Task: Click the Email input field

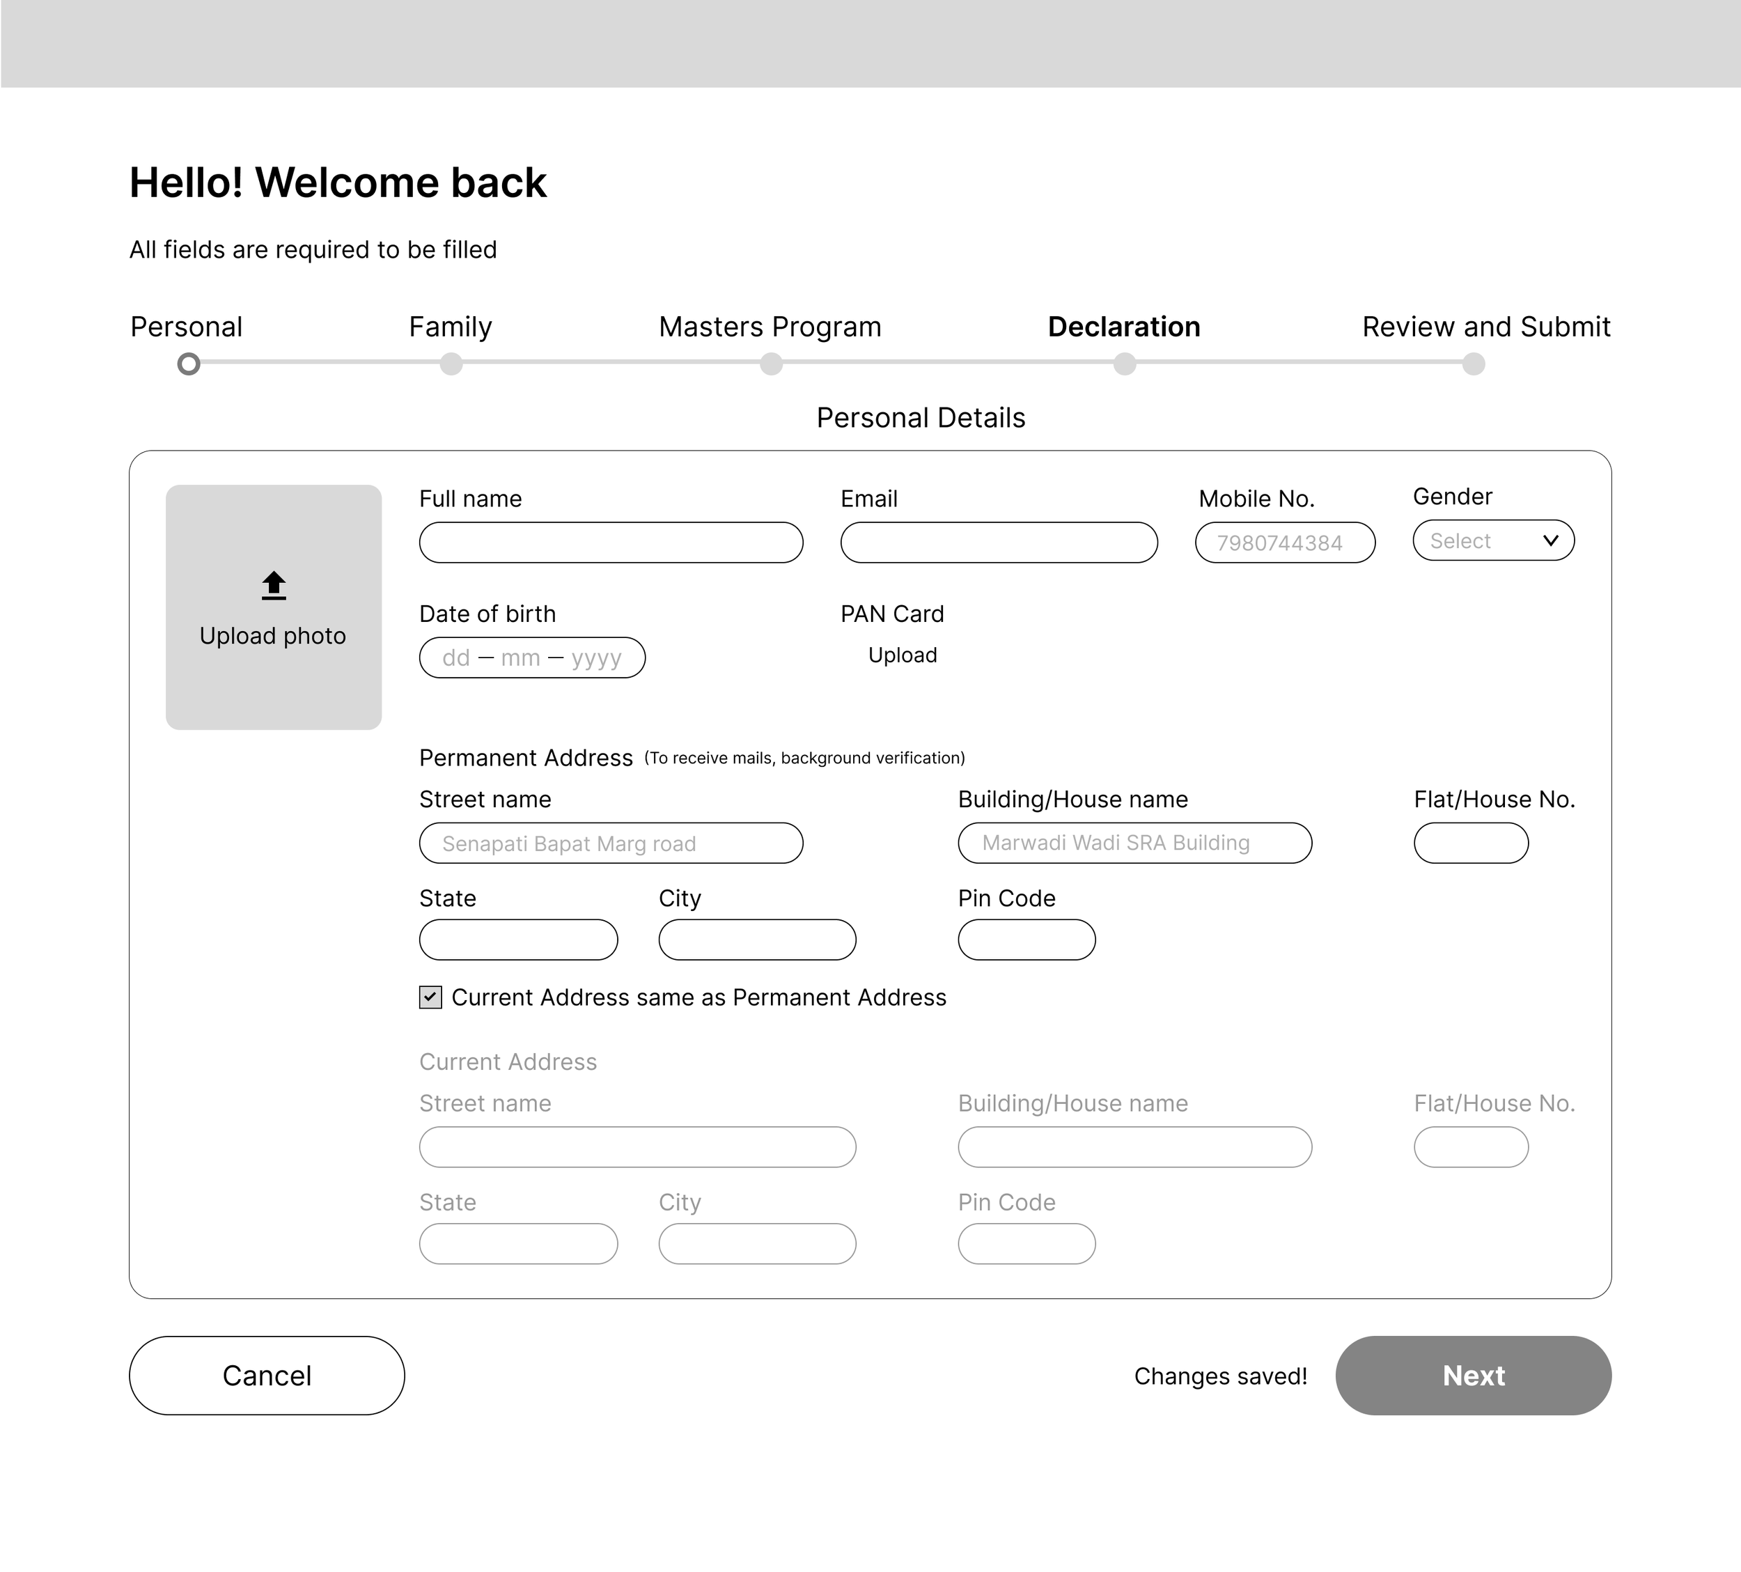Action: [999, 543]
